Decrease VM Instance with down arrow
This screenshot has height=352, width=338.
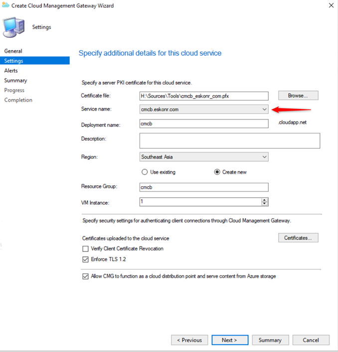(265, 204)
